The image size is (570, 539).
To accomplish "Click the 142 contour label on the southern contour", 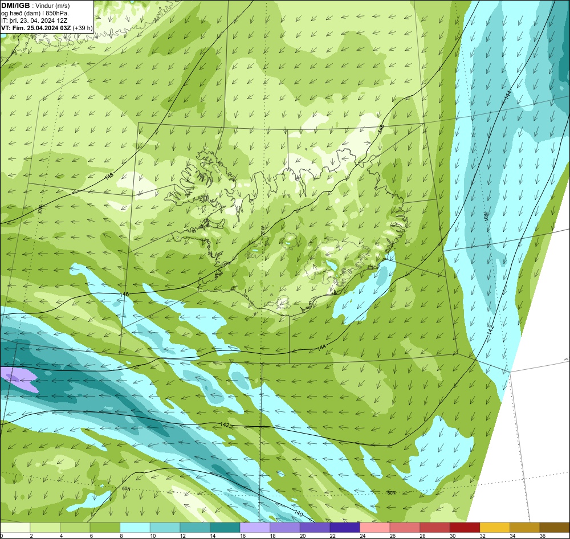I will pyautogui.click(x=225, y=424).
